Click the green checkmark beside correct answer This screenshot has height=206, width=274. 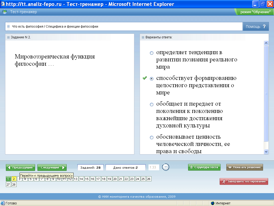(145, 78)
